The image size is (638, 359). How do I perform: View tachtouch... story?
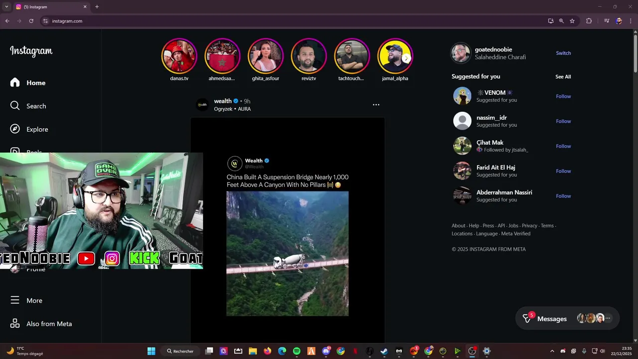point(352,56)
